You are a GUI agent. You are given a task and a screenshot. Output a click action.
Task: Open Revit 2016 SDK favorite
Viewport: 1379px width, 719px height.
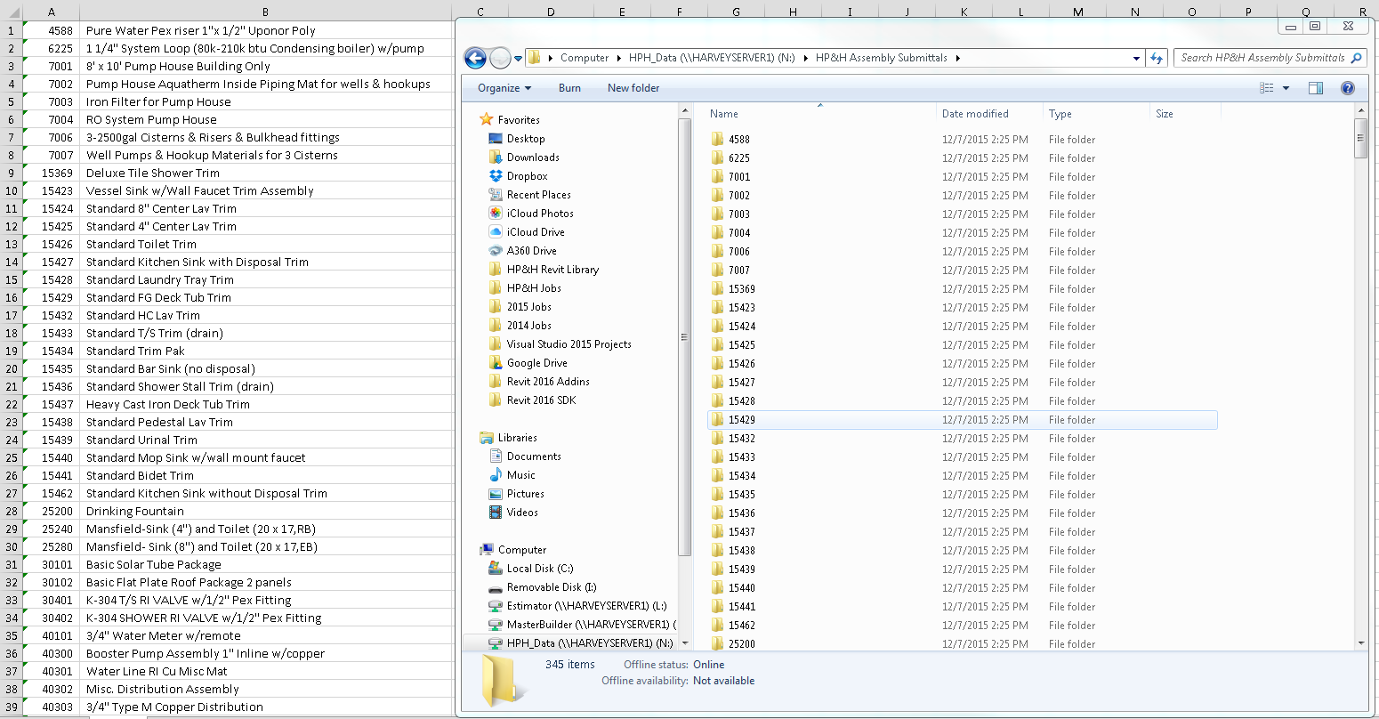pyautogui.click(x=541, y=400)
